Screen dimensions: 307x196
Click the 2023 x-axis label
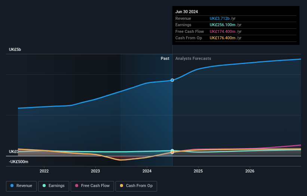point(95,171)
